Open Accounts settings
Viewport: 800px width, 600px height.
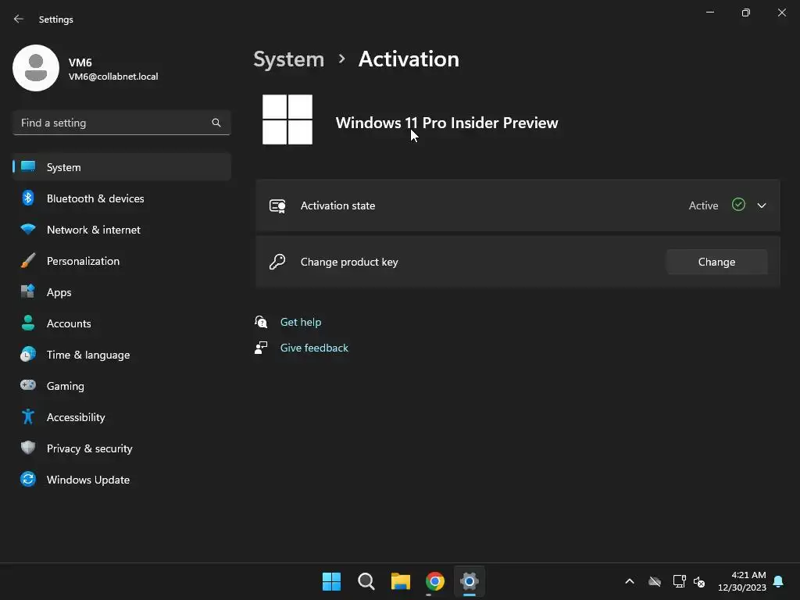pyautogui.click(x=121, y=323)
